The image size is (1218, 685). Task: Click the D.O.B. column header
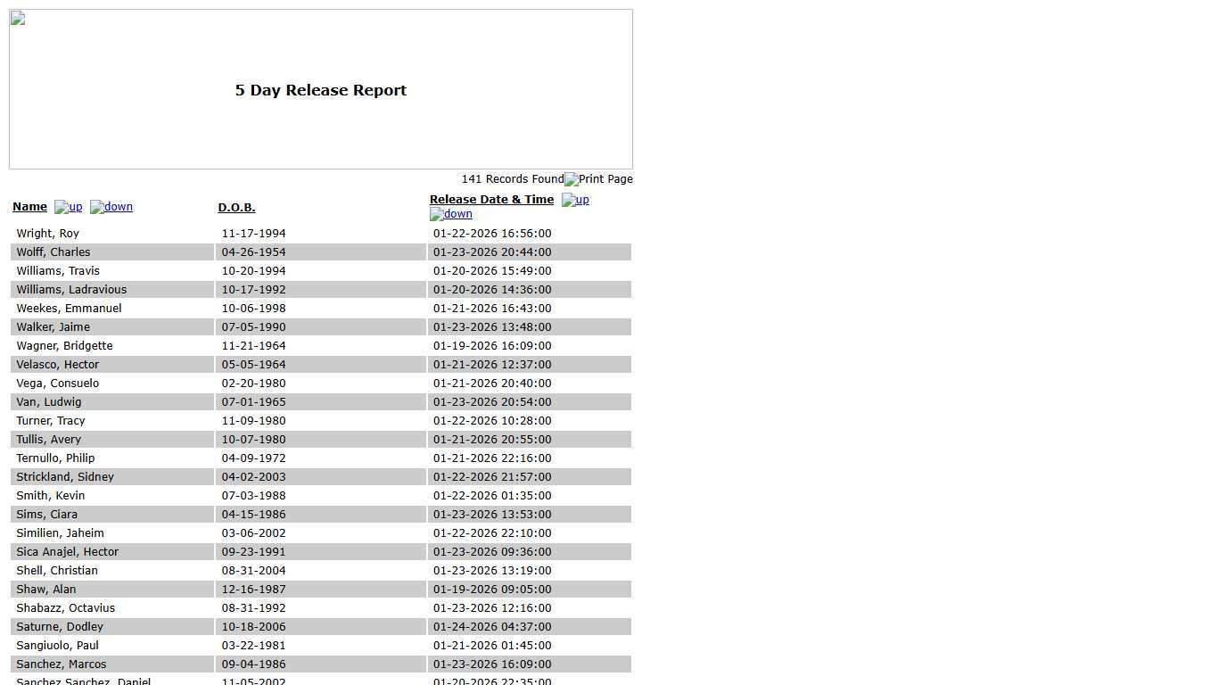[x=236, y=208]
